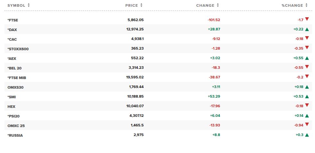Click the change value -18.3
The height and width of the screenshot is (153, 315).
point(216,68)
